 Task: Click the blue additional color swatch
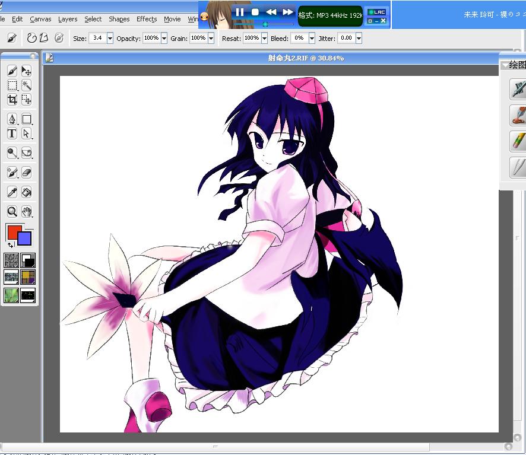pos(25,238)
